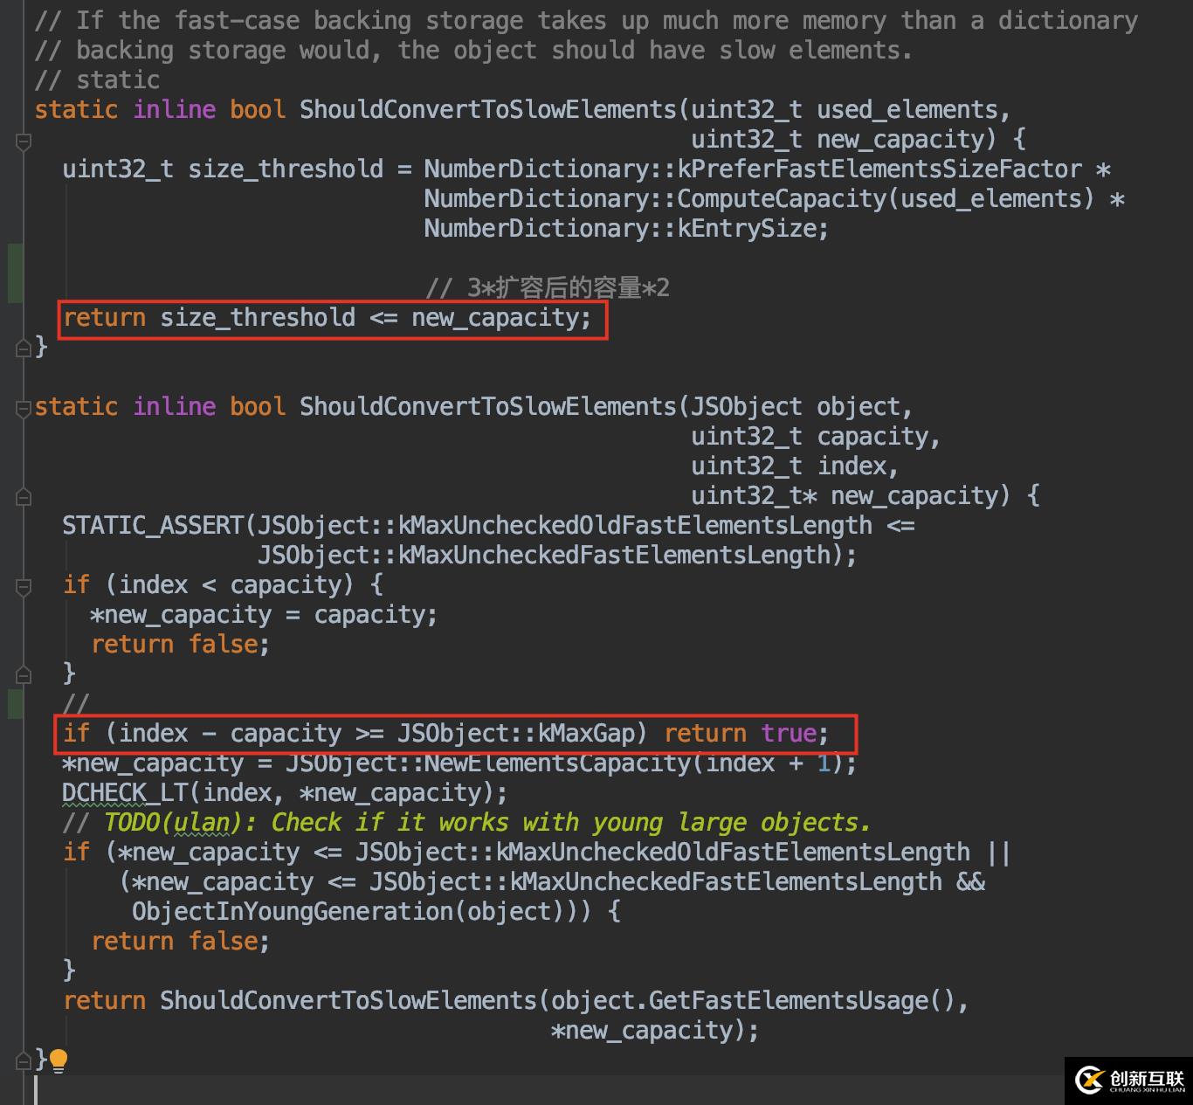Image resolution: width=1193 pixels, height=1105 pixels.
Task: Click 'uint32_t capacity,' parameter
Action: click(x=817, y=436)
